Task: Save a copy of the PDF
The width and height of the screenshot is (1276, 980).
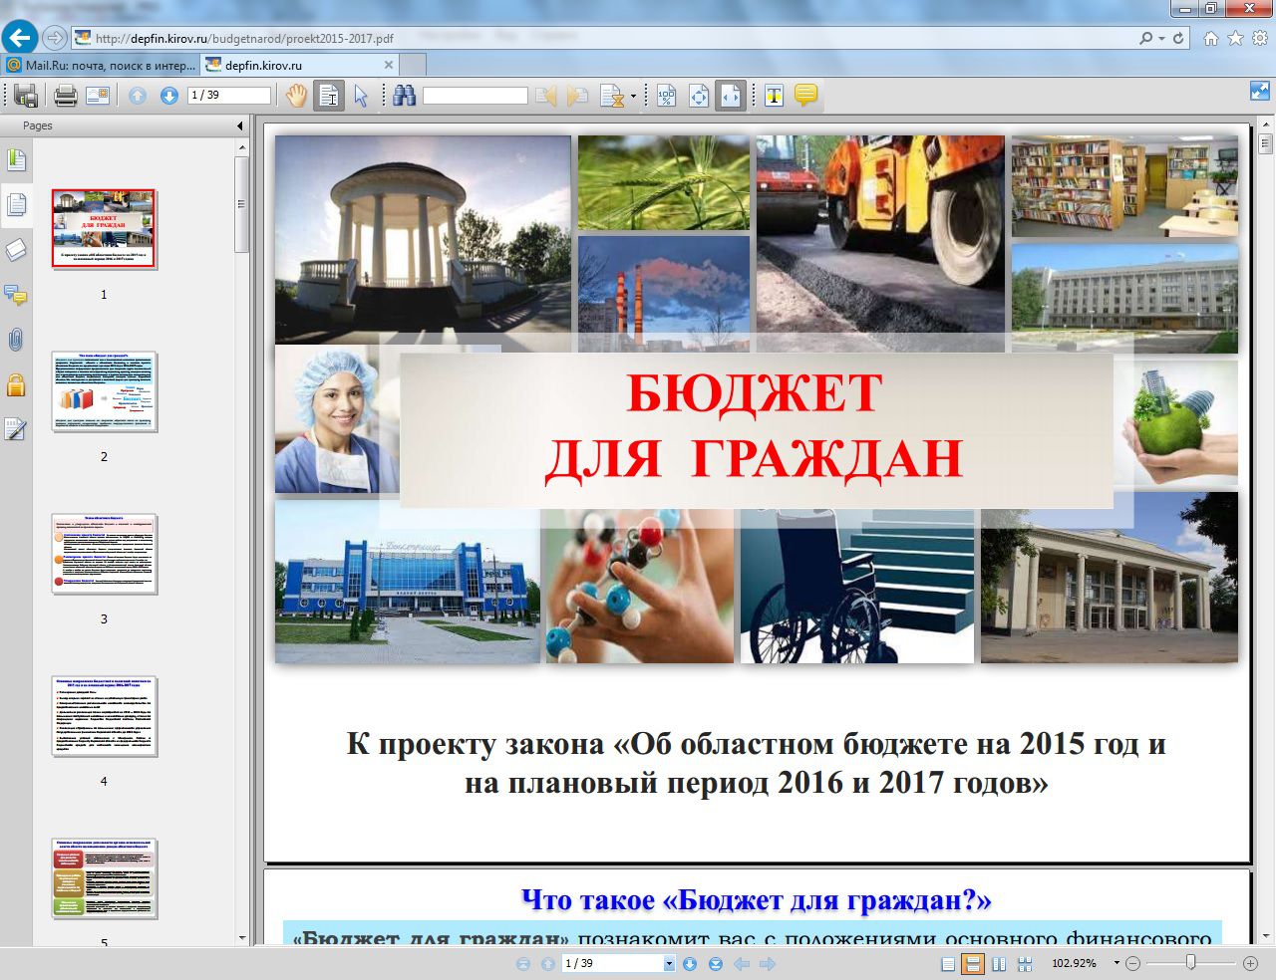Action: click(x=25, y=95)
